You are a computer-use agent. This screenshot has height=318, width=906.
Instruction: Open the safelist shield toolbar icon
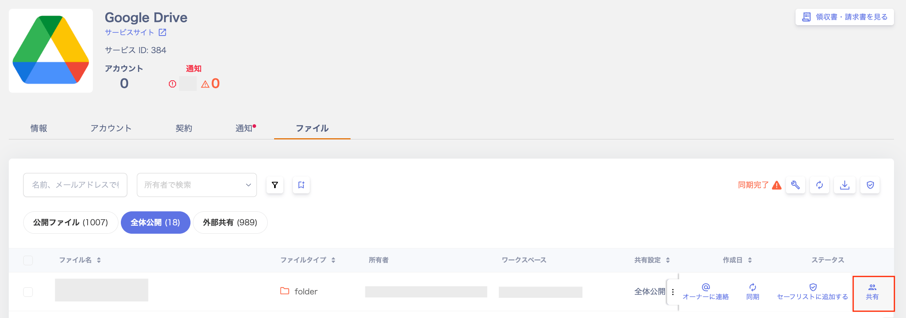tap(870, 185)
